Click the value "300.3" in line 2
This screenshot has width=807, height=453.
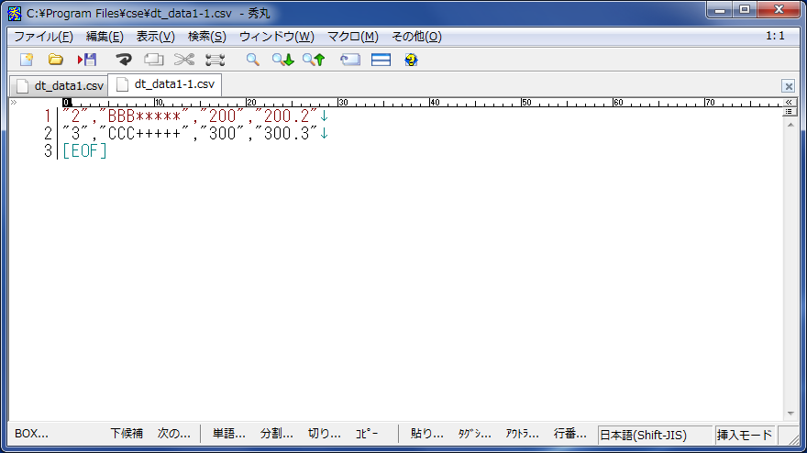[x=286, y=134]
